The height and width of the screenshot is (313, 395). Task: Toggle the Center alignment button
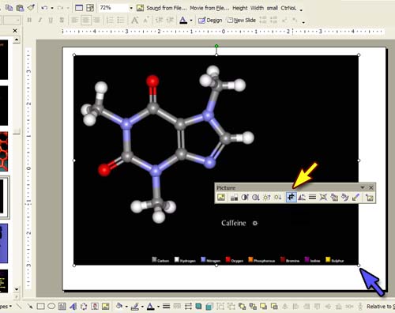[x=85, y=20]
